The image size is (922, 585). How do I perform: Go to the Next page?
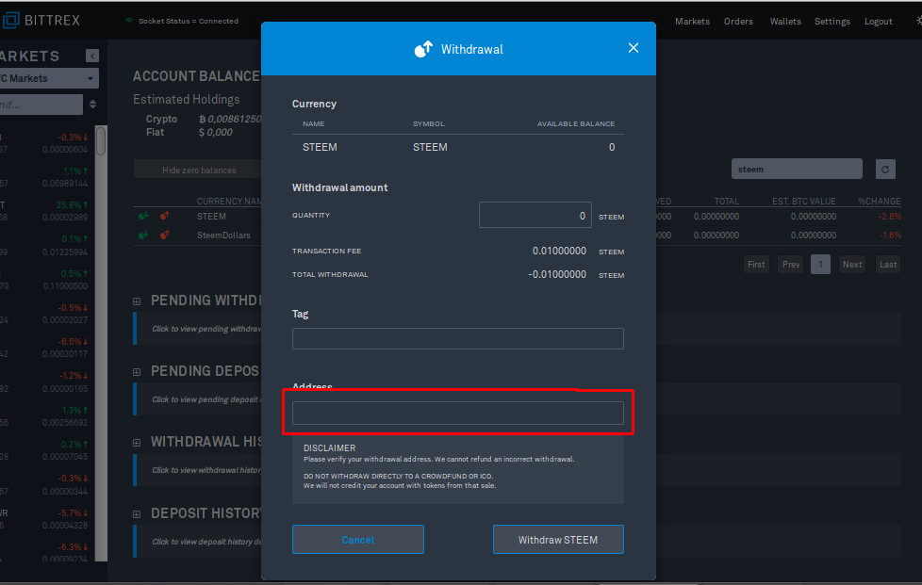click(x=852, y=265)
